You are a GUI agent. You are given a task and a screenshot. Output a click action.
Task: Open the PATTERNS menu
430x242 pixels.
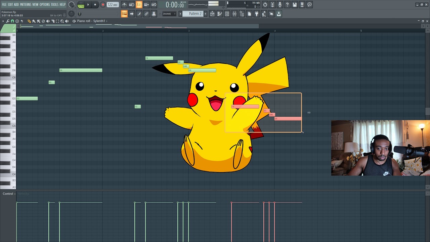[26, 5]
